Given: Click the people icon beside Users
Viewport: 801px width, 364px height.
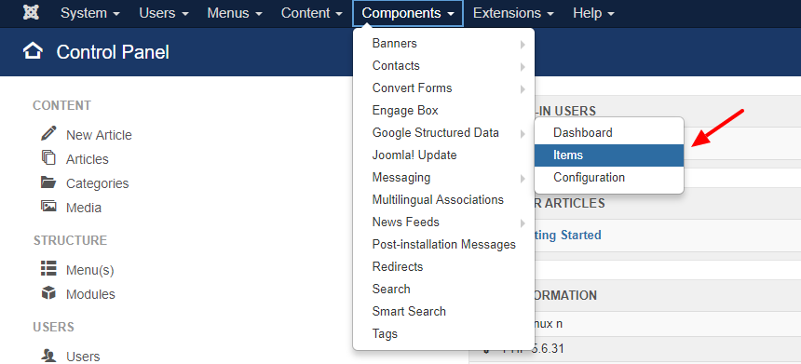Looking at the screenshot, I should click(x=48, y=356).
